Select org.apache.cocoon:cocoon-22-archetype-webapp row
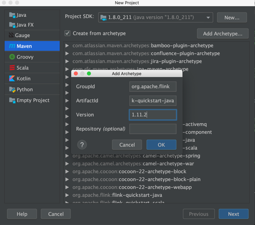The height and width of the screenshot is (225, 255). pos(157,187)
